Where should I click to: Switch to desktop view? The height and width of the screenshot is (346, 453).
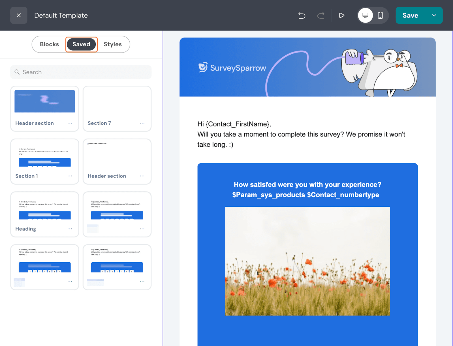[365, 16]
